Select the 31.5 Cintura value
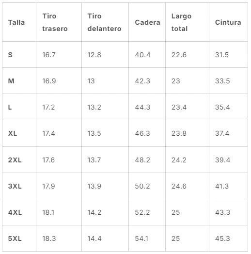 [222, 55]
